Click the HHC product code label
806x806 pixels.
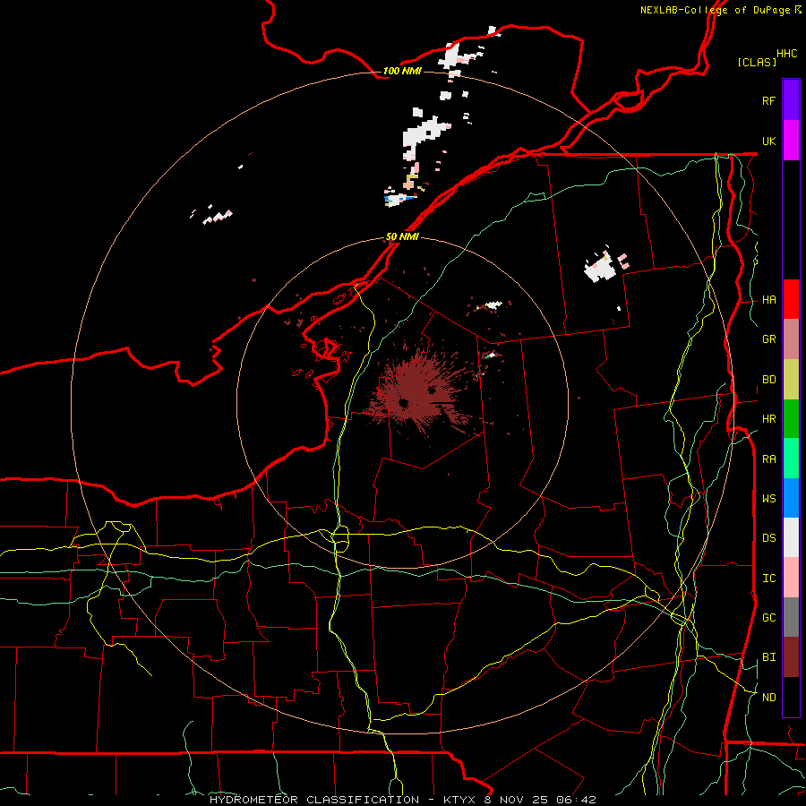[787, 54]
